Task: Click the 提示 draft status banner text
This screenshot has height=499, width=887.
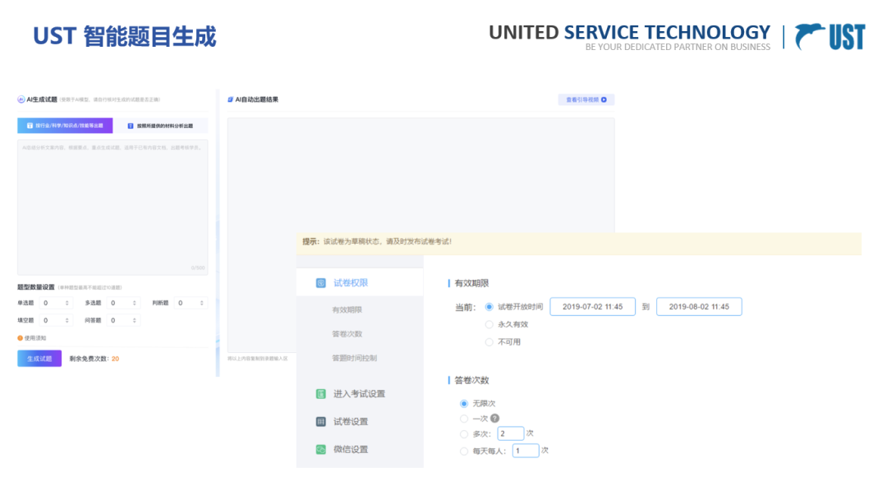Action: (377, 241)
